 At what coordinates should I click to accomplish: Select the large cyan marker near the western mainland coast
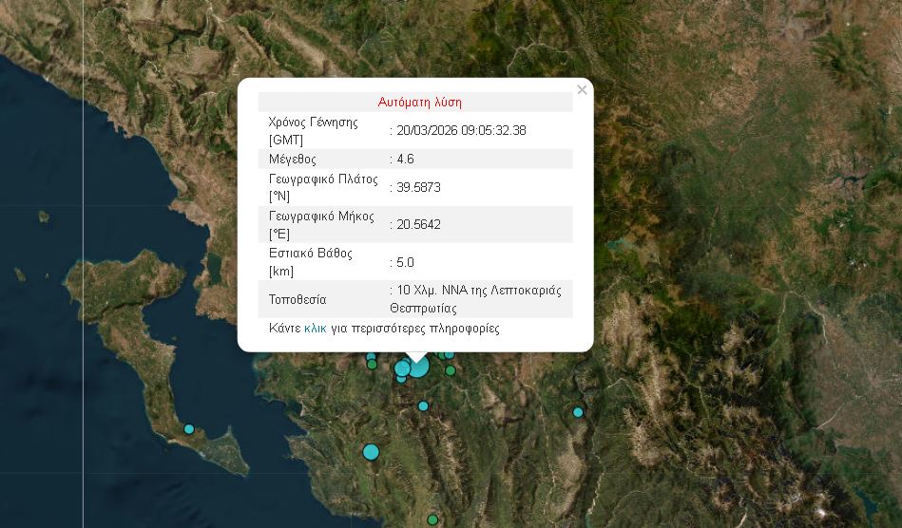tap(371, 452)
